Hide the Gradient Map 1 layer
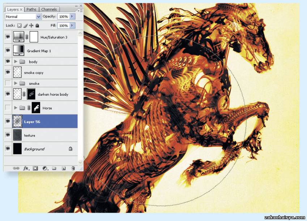Viewport: 307px width, 221px height. click(8, 50)
